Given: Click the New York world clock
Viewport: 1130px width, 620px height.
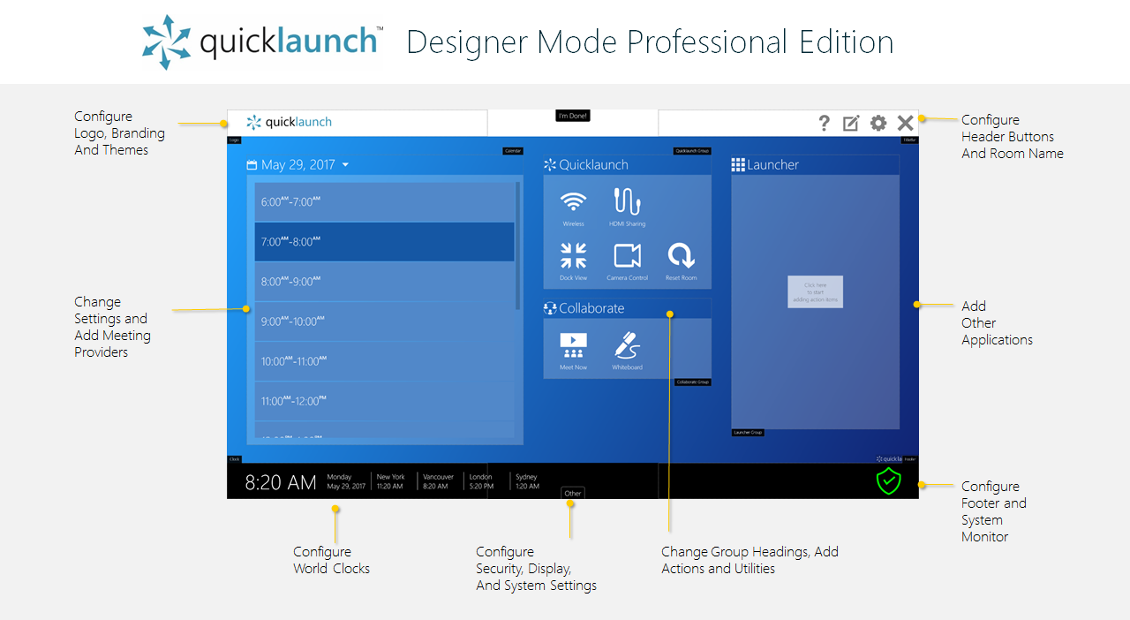Looking at the screenshot, I should [390, 481].
